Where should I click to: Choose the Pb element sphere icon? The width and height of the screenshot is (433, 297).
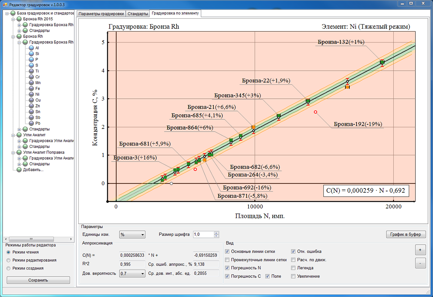click(31, 123)
